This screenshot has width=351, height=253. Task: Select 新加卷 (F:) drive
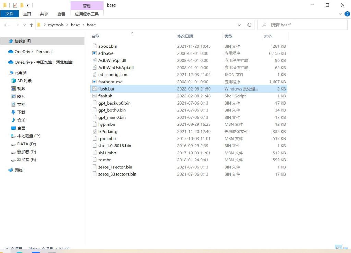[x=26, y=160]
